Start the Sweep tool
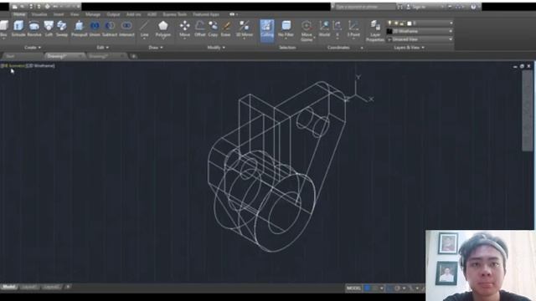 pos(62,28)
